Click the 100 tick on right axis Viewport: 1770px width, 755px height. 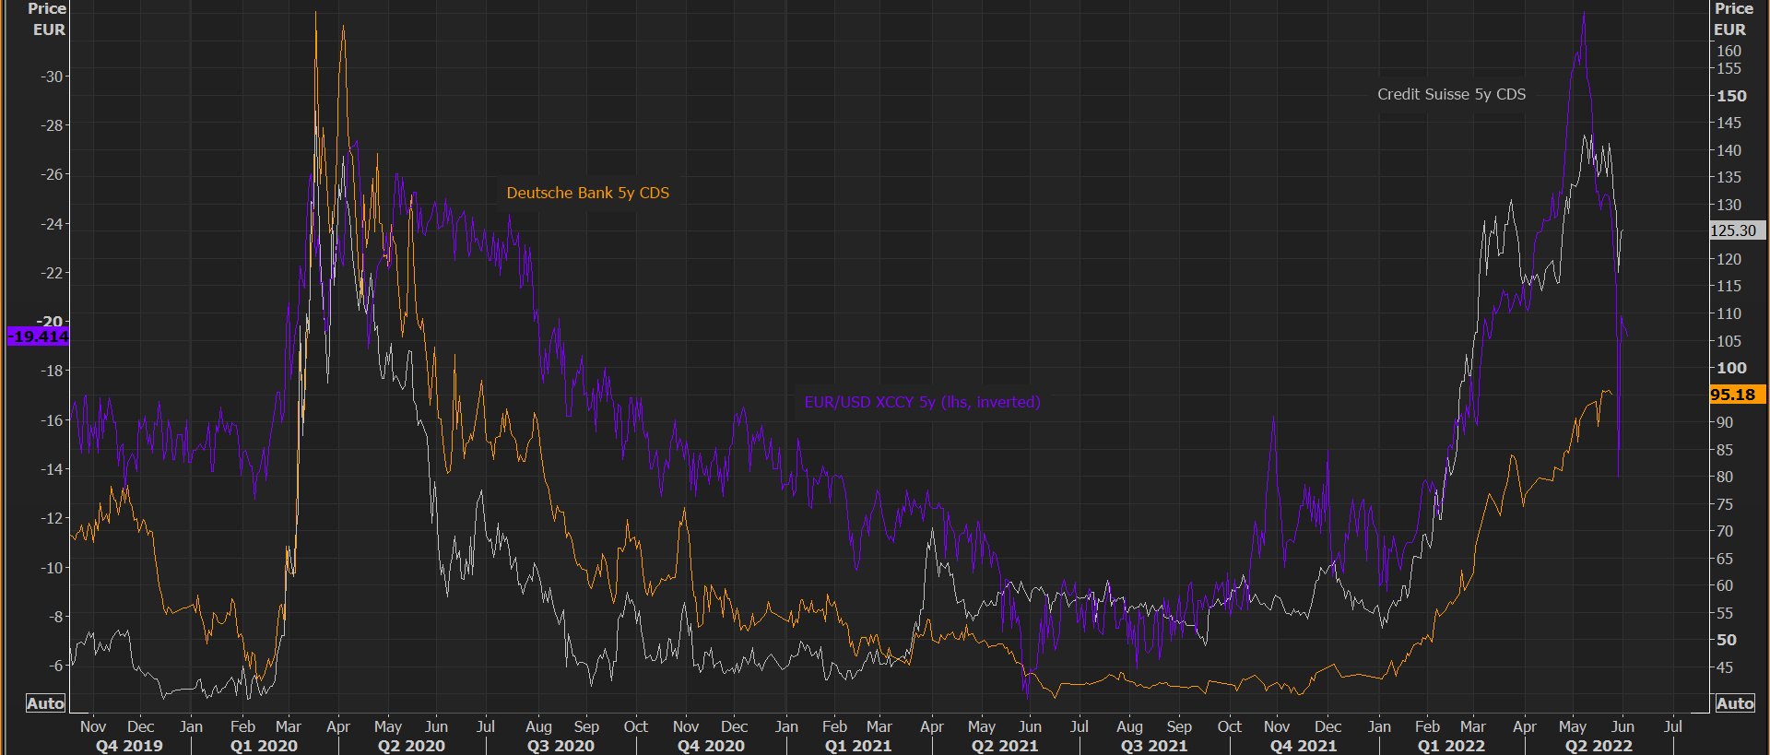(x=1731, y=368)
